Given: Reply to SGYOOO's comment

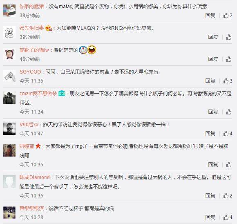Looking at the screenshot, I should [x=210, y=81].
